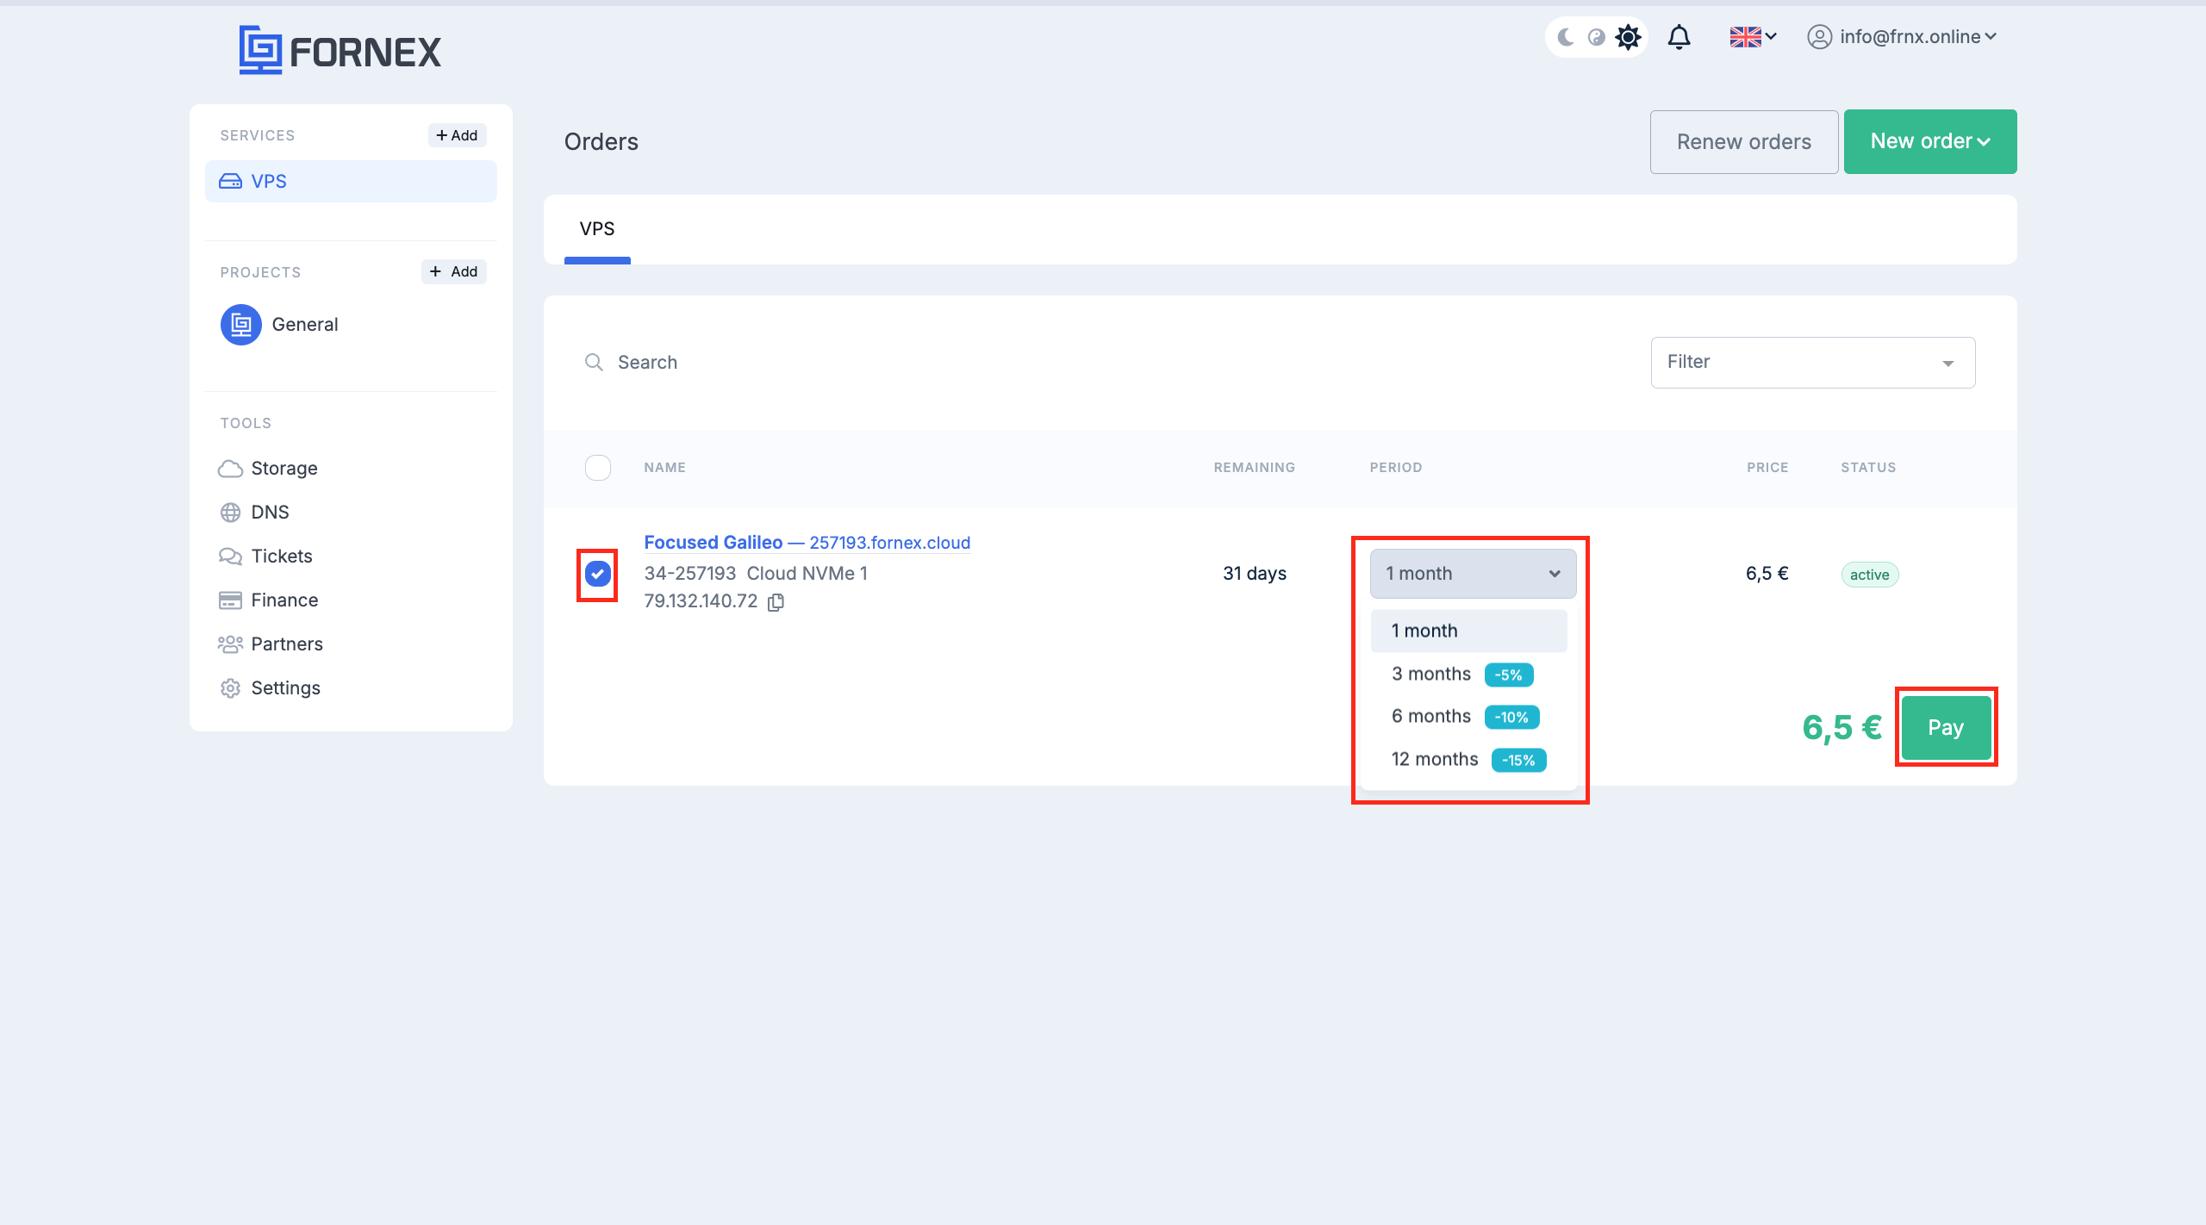Click the PRICE column header
The width and height of the screenshot is (2206, 1225).
point(1767,468)
